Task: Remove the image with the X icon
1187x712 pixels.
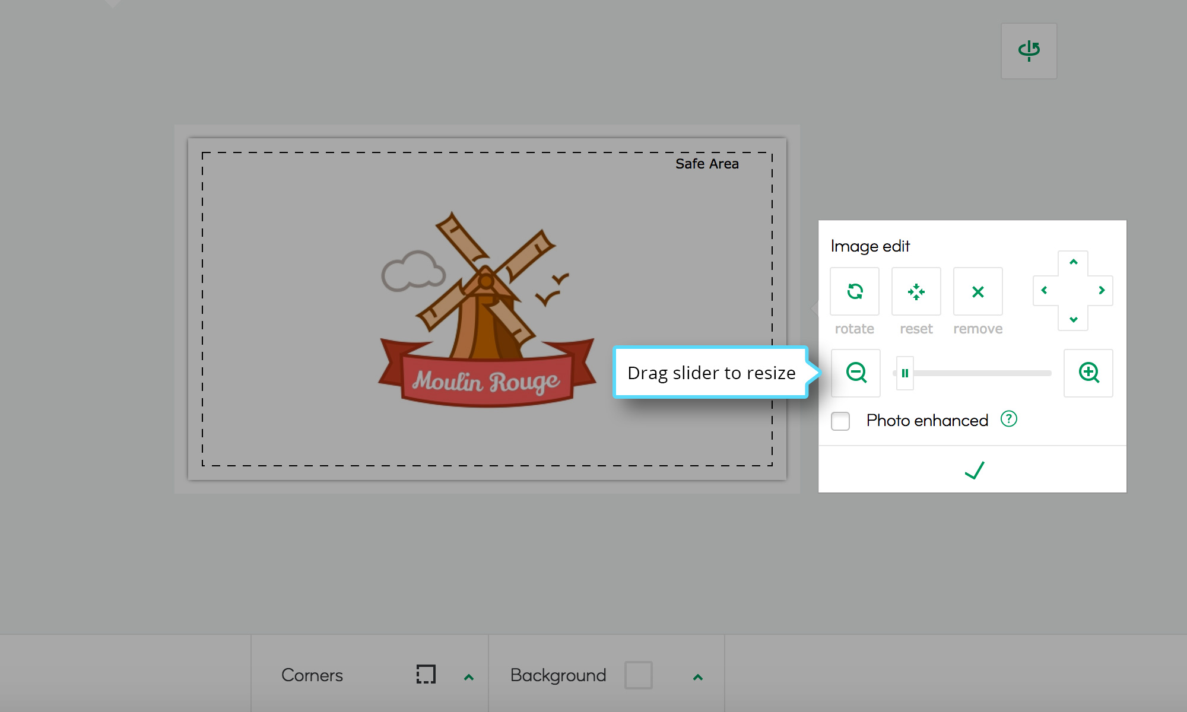Action: [978, 291]
